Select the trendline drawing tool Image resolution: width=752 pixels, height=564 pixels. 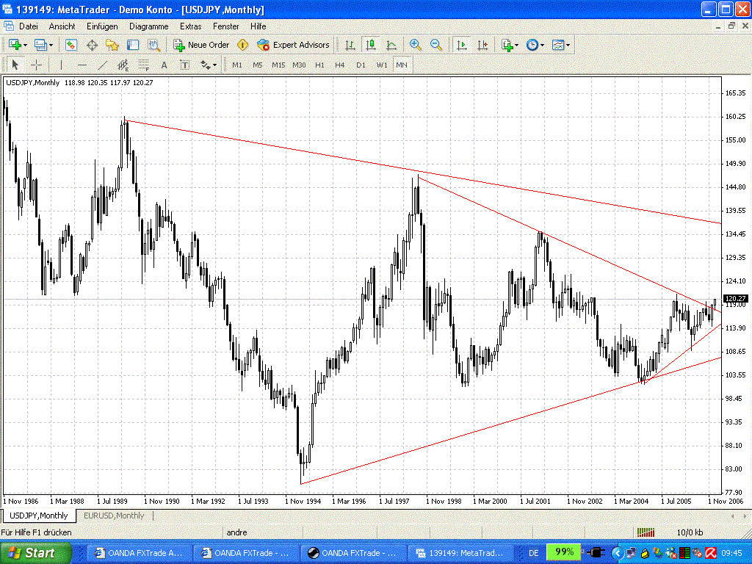pos(103,65)
